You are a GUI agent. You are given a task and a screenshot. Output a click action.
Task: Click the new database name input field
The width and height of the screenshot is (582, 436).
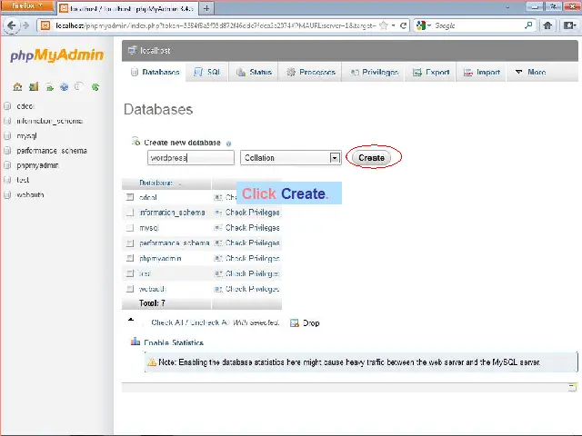191,158
